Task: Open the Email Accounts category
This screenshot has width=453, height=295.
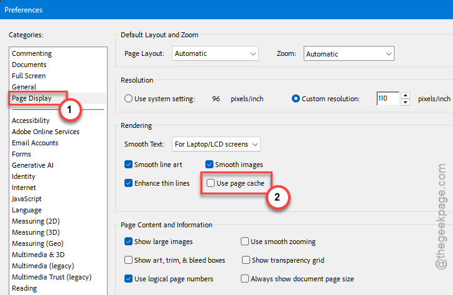Action: [35, 143]
